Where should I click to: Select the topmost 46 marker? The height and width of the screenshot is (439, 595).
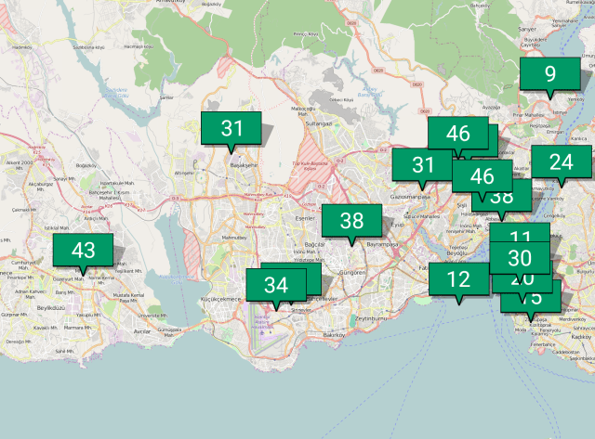pos(457,133)
